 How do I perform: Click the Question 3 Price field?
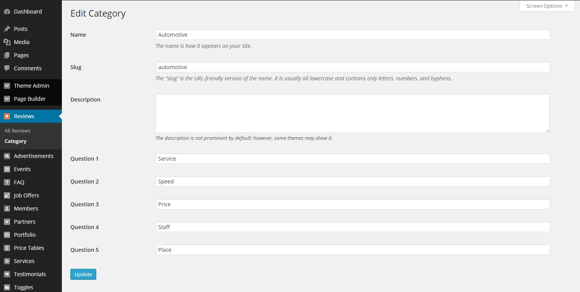(x=353, y=204)
